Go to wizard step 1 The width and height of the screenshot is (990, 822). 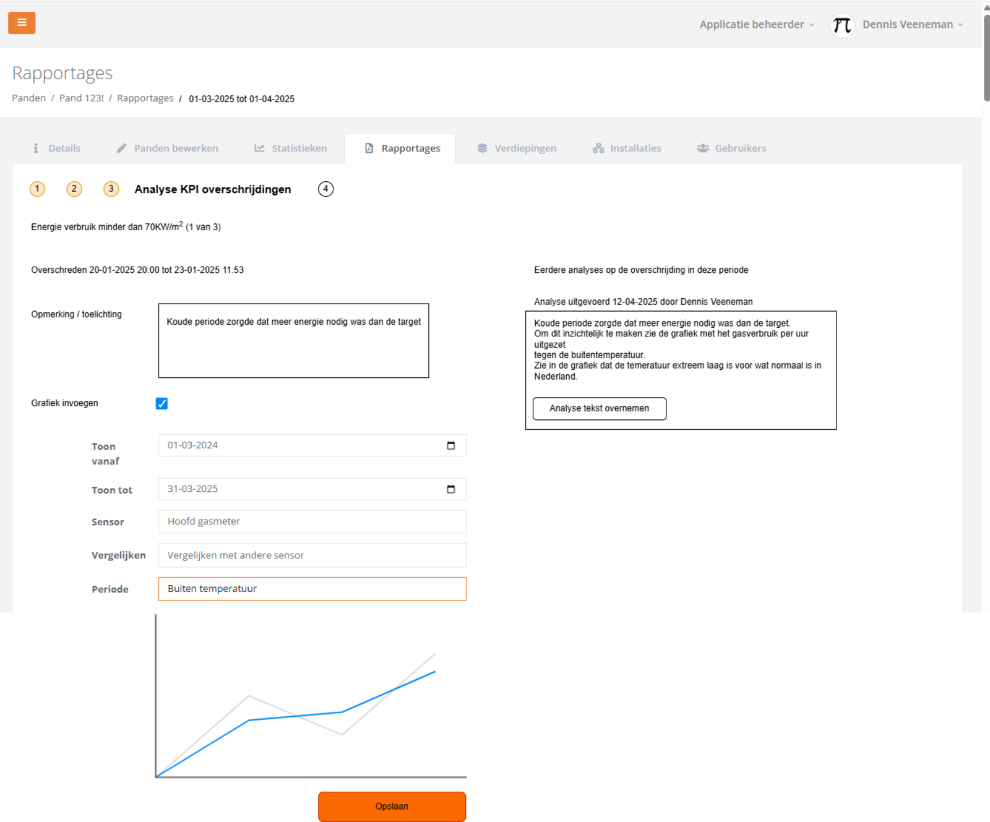[37, 189]
